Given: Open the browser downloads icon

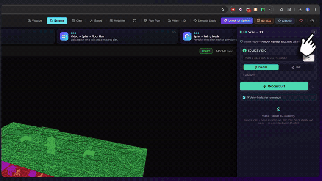Looking at the screenshot, I should click(300, 9).
